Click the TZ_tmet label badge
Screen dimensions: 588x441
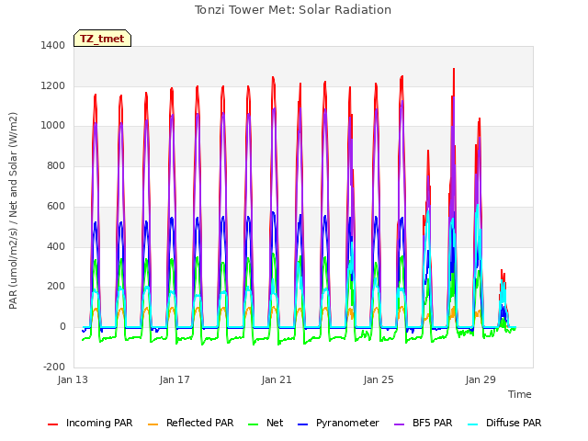(x=102, y=39)
